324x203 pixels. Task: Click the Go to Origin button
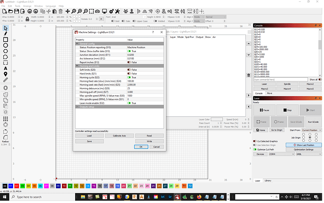pos(277,130)
